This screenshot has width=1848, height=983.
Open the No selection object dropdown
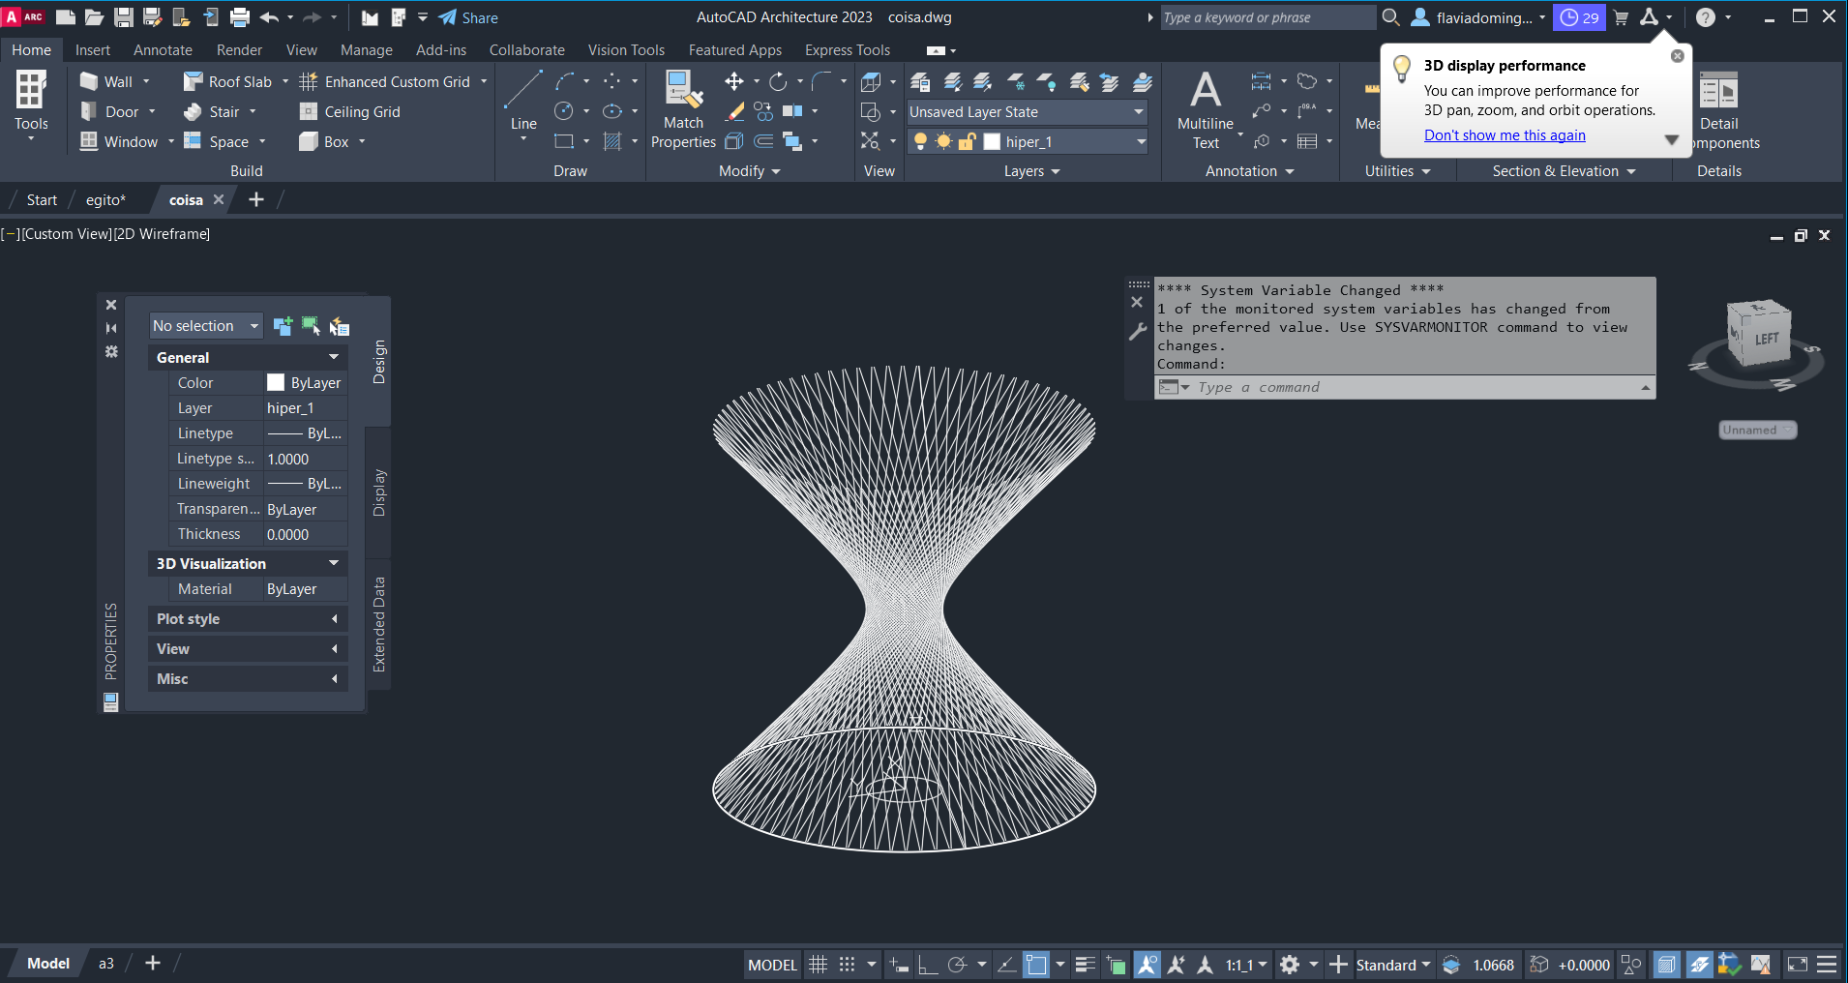point(206,326)
